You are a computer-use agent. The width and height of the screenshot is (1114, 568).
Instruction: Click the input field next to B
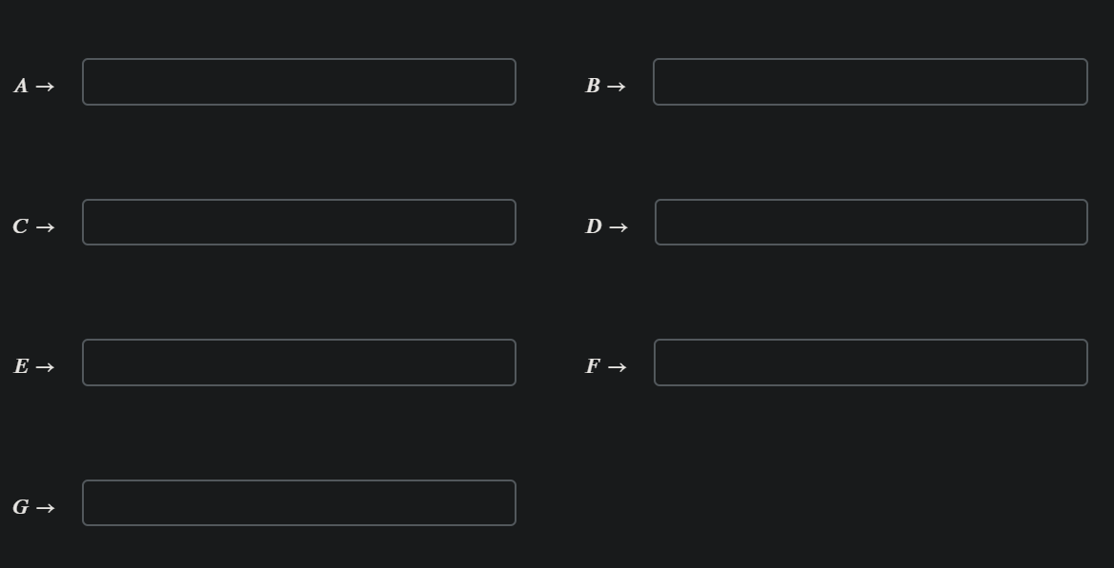click(869, 82)
